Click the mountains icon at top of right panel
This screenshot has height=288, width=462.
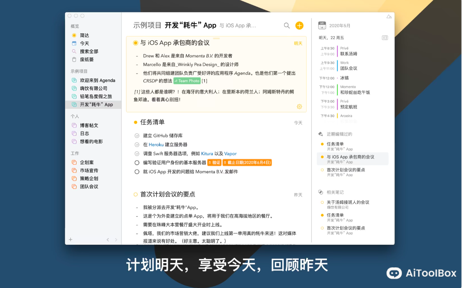coord(389,15)
